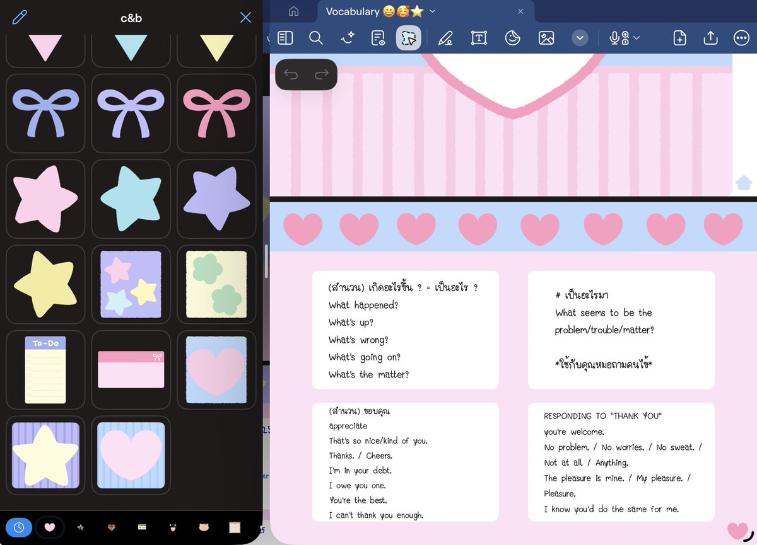Toggle the page sidebar view icon
Screen dimensions: 757x545
(x=285, y=38)
